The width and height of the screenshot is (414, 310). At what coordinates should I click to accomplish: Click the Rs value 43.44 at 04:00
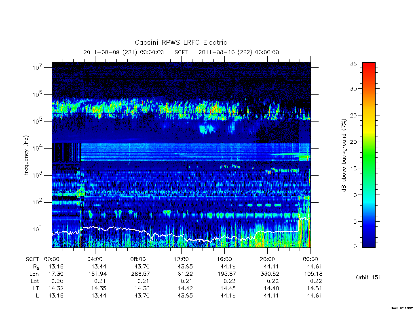tap(99, 266)
